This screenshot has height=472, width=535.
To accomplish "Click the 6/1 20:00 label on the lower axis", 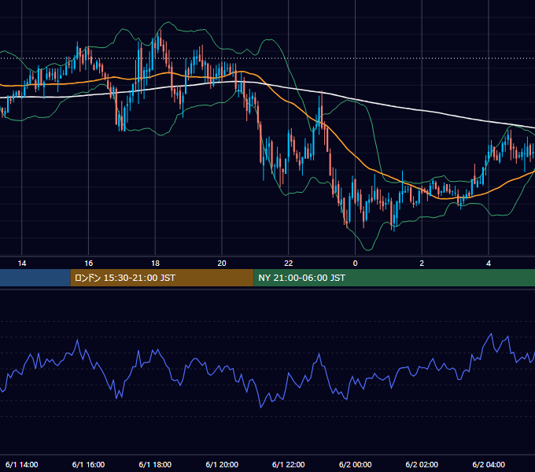I will click(x=222, y=464).
